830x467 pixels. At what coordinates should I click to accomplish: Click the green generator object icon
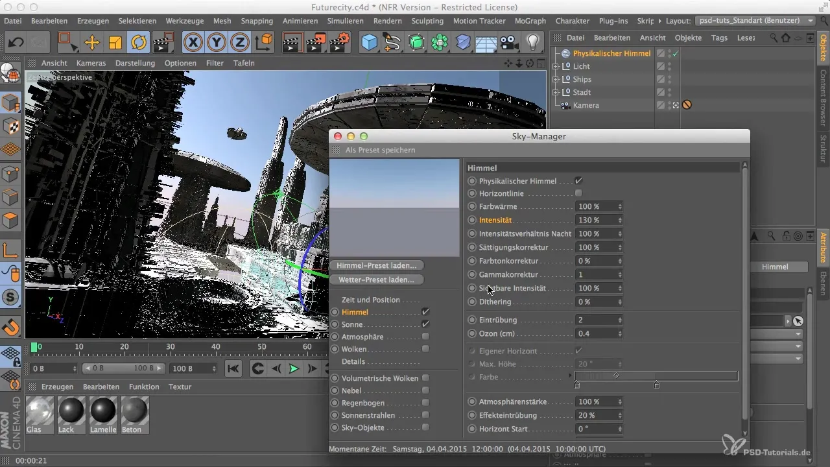coord(416,43)
